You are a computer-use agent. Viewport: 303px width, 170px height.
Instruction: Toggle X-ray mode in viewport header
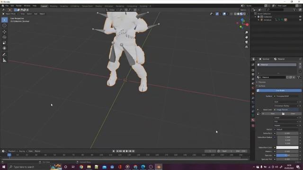point(232,14)
